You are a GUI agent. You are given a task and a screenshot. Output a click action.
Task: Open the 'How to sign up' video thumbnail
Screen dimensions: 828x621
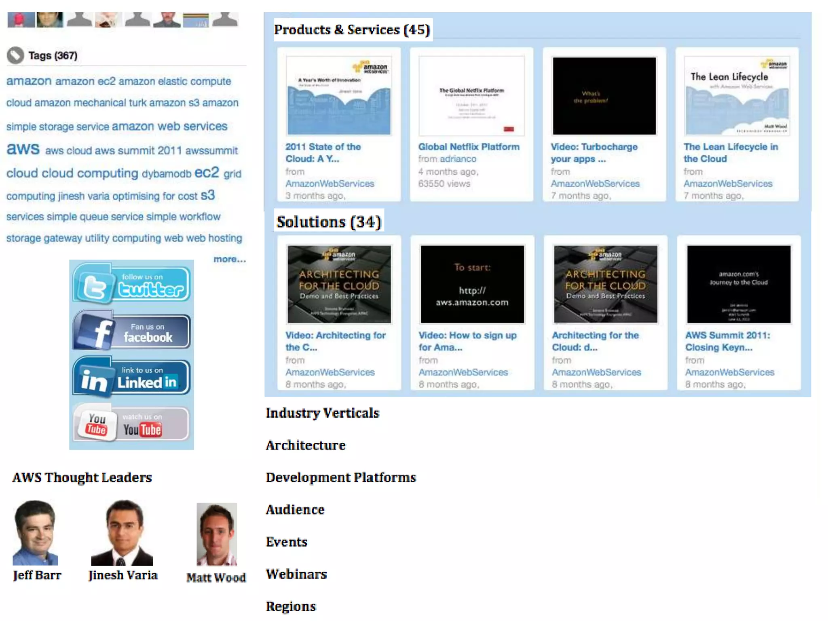click(472, 284)
